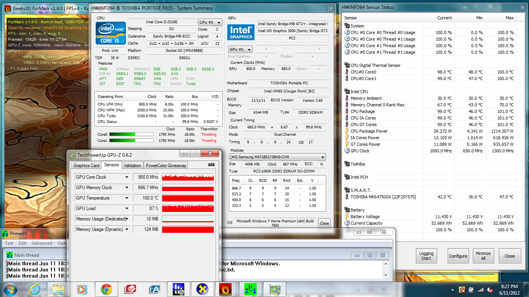Click the Sensor column header
The height and width of the screenshot is (297, 529).
tap(383, 18)
